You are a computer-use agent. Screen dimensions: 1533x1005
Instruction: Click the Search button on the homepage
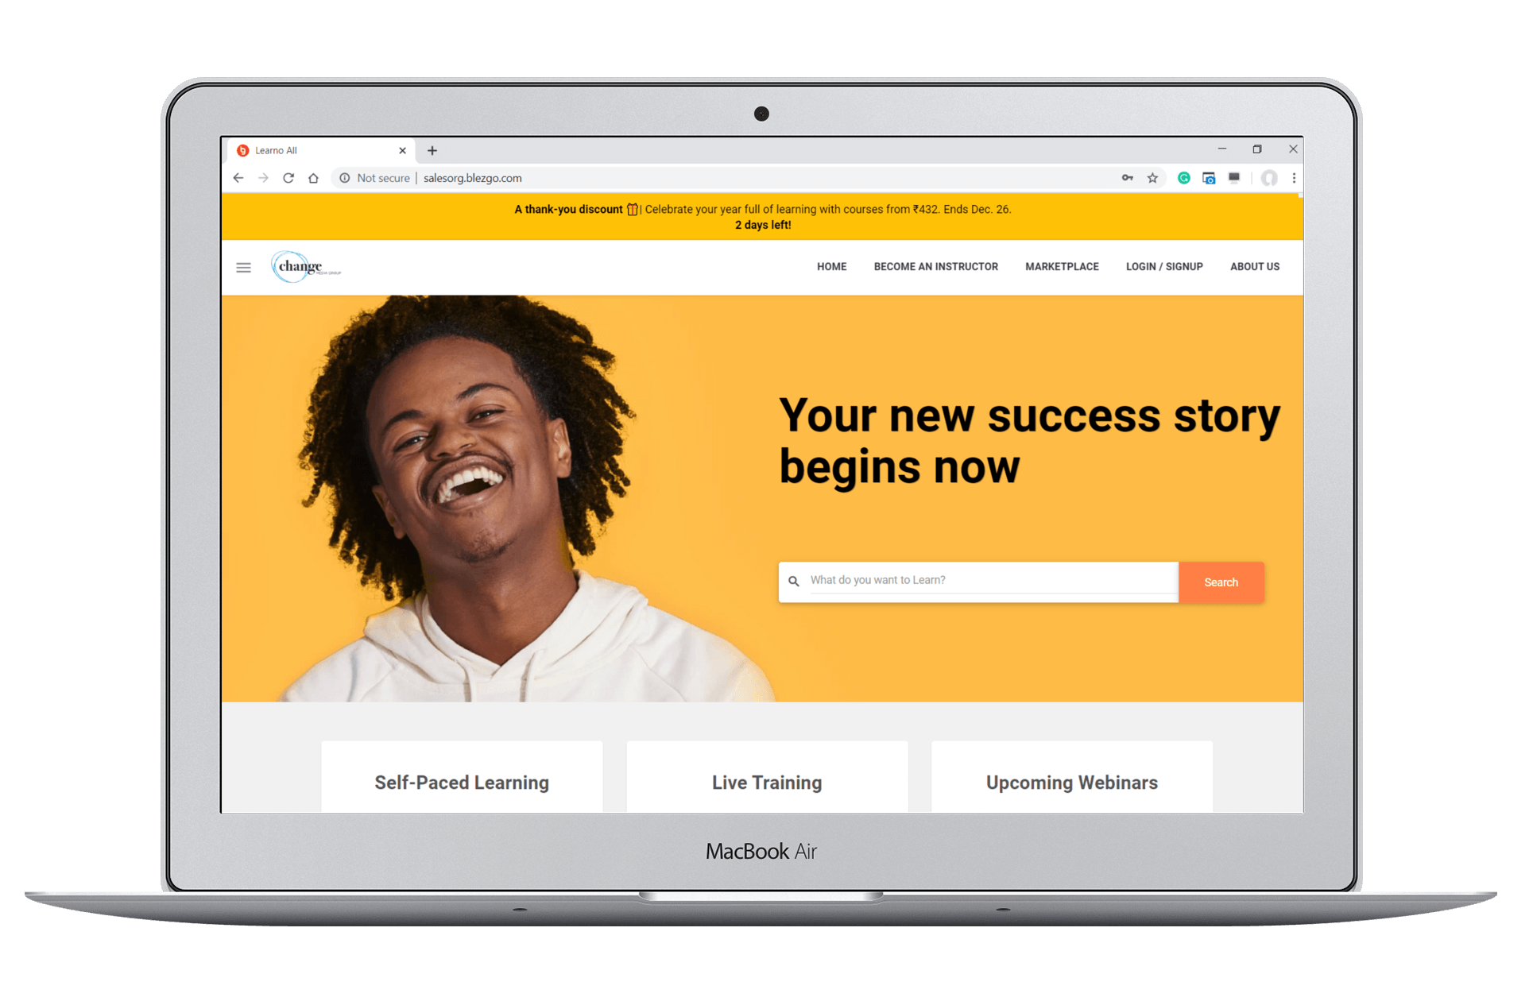[x=1220, y=581]
